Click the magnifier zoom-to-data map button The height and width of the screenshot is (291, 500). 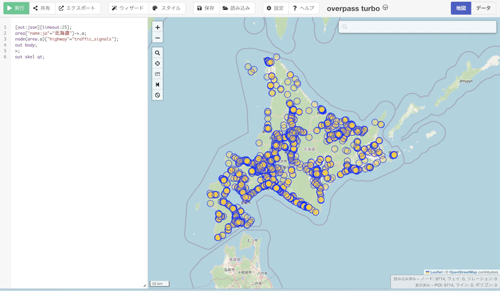[157, 53]
